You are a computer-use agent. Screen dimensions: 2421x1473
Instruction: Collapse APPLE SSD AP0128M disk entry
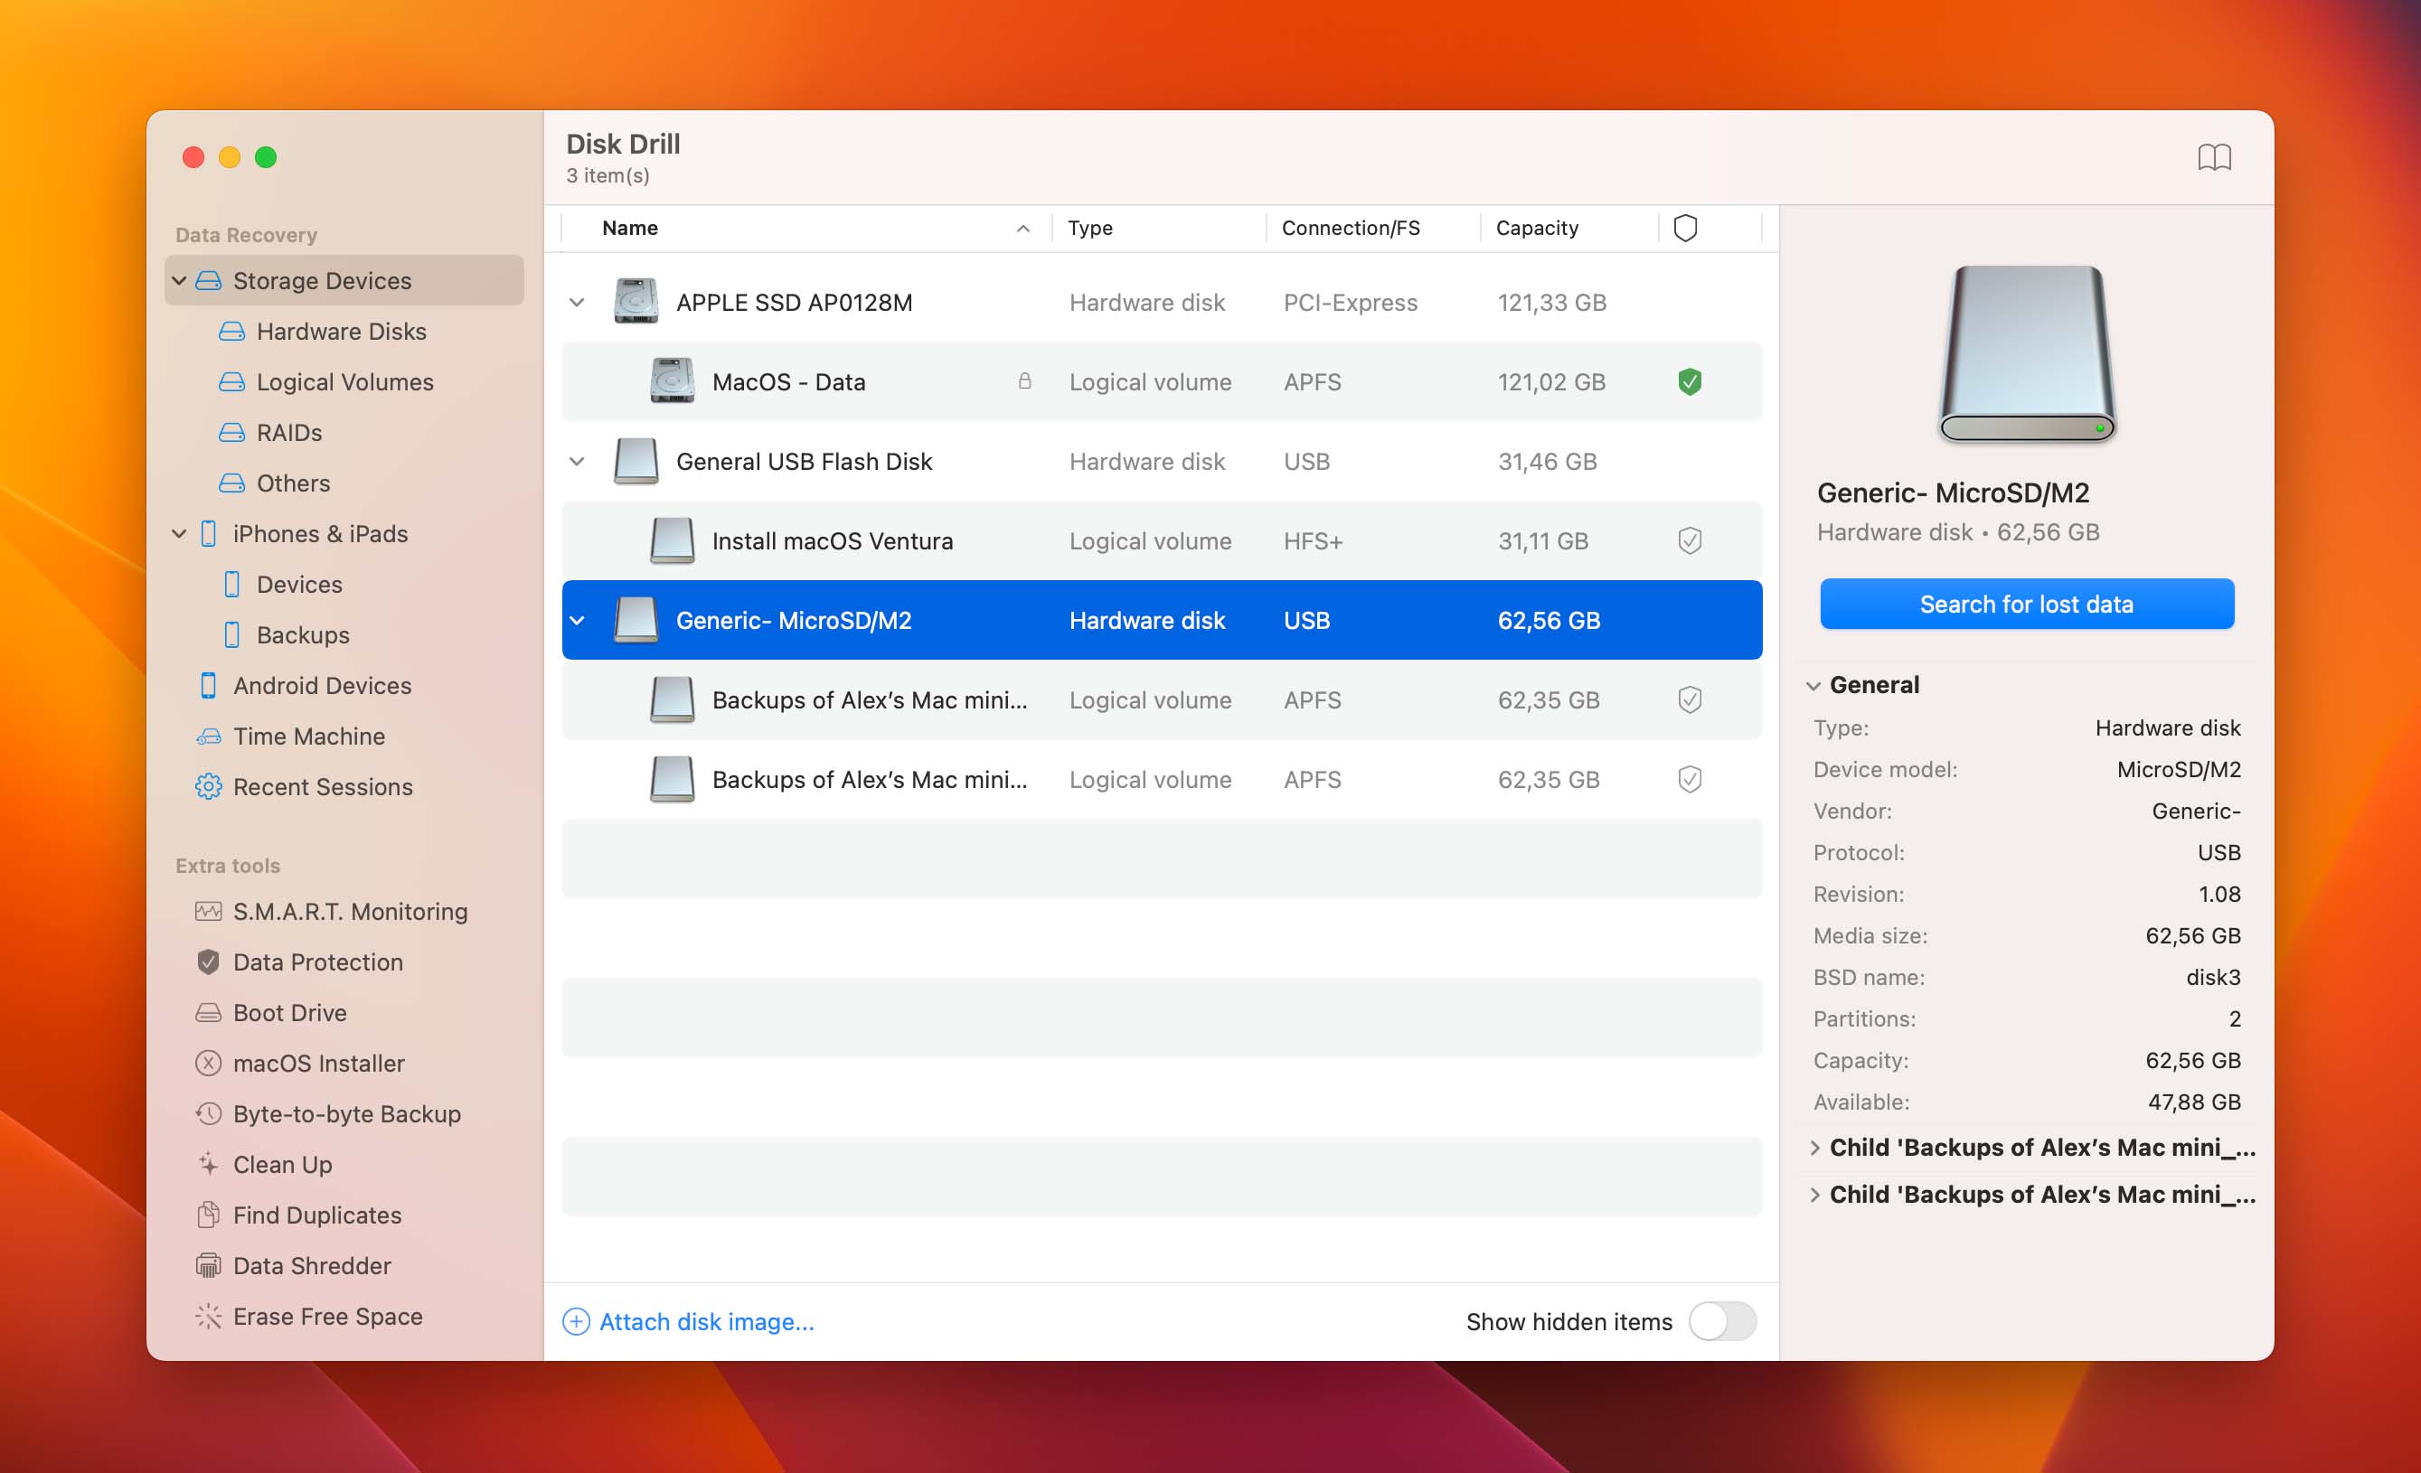576,301
